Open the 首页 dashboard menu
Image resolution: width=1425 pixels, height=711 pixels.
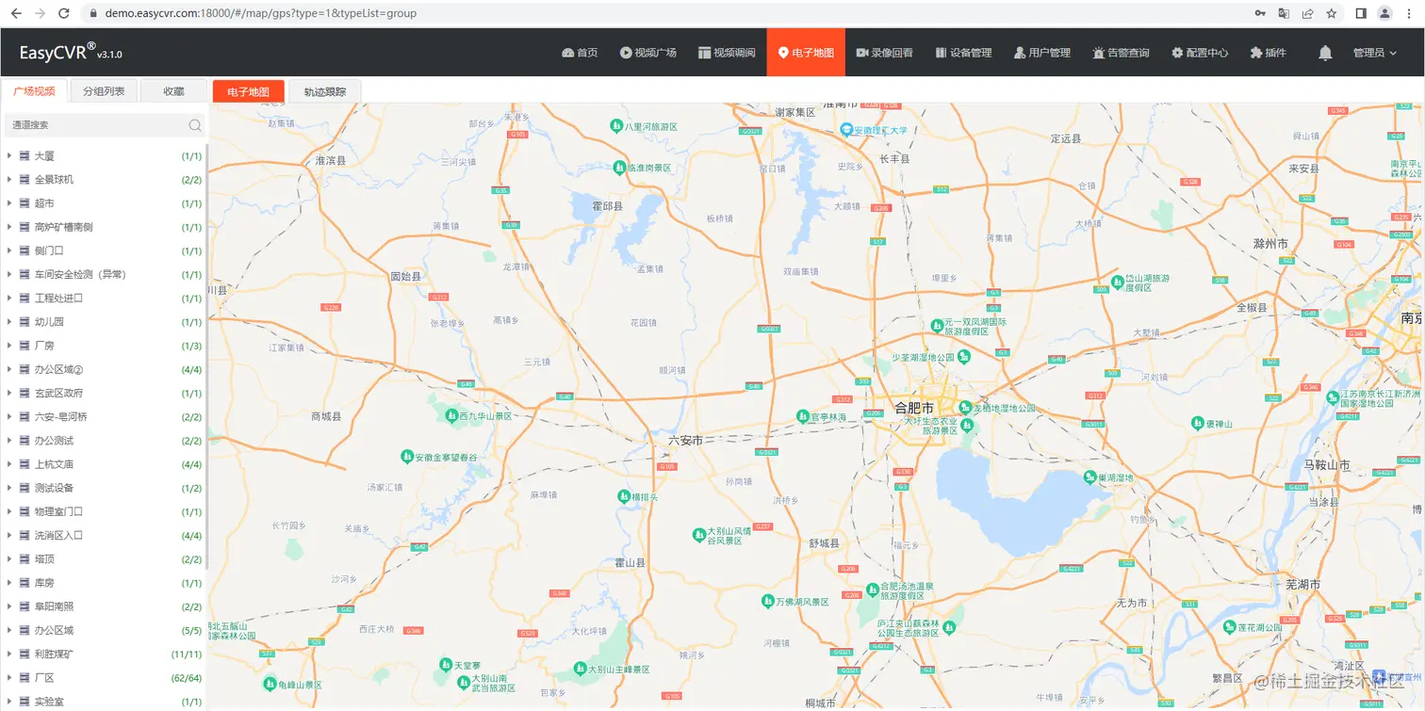(x=580, y=53)
